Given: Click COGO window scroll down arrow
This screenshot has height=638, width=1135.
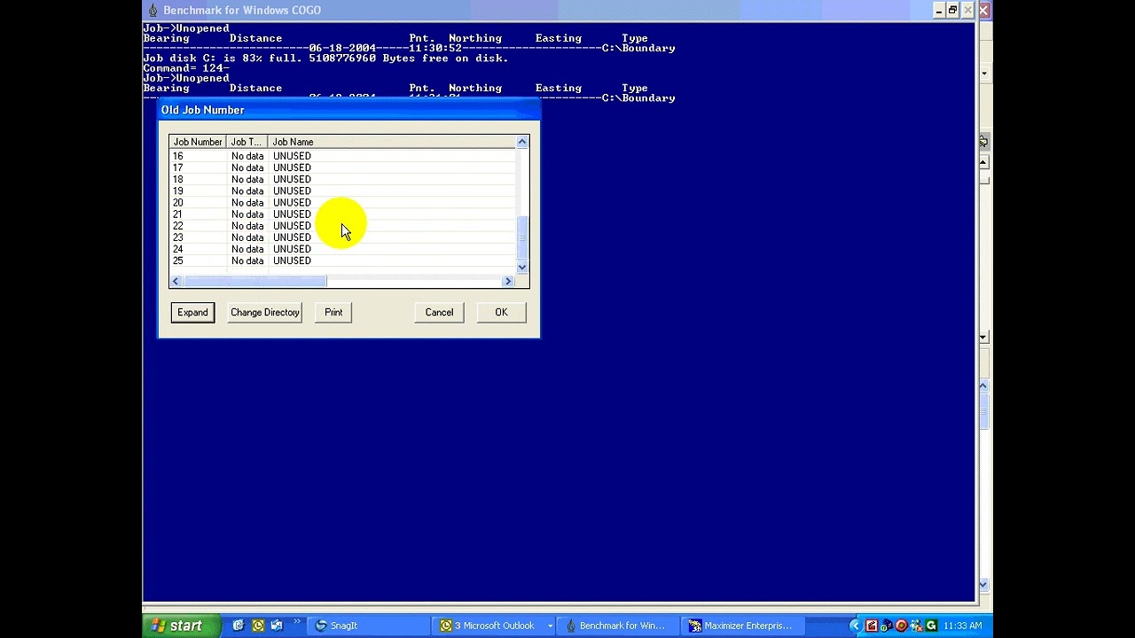Looking at the screenshot, I should 983,585.
